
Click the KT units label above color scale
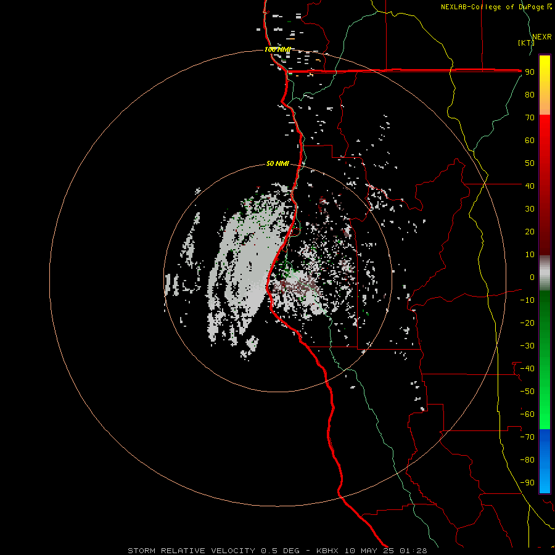tap(527, 43)
